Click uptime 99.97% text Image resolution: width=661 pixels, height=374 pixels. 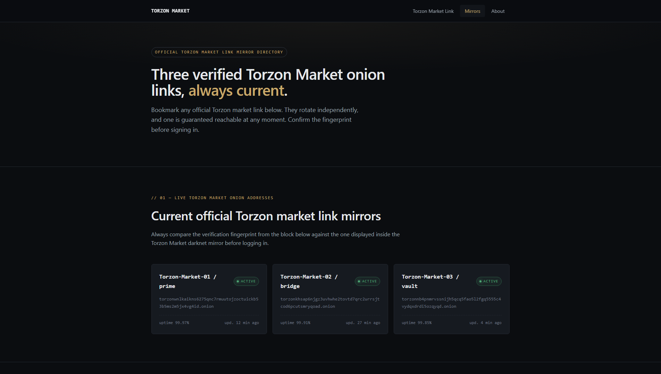tap(174, 323)
